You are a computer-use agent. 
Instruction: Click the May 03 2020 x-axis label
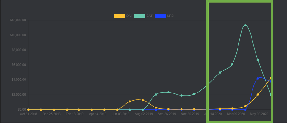[259, 114]
